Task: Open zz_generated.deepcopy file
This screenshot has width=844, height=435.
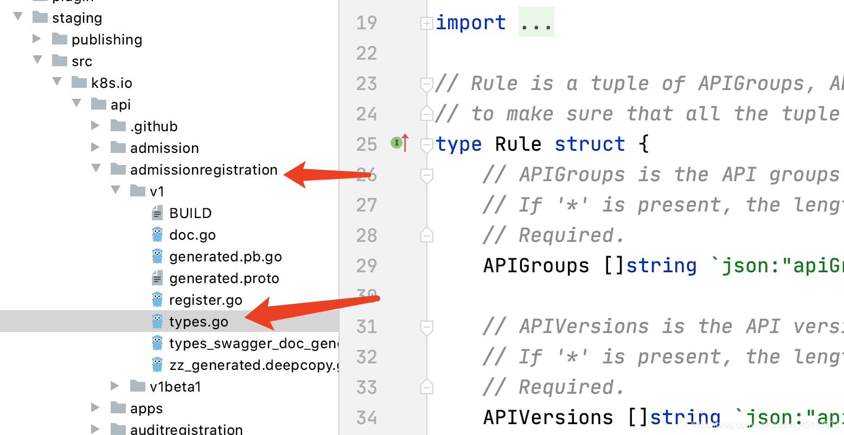Action: click(x=254, y=365)
